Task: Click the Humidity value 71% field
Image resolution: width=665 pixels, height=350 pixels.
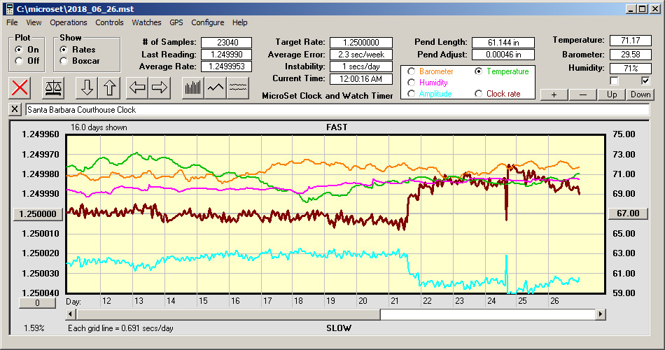Action: [630, 69]
